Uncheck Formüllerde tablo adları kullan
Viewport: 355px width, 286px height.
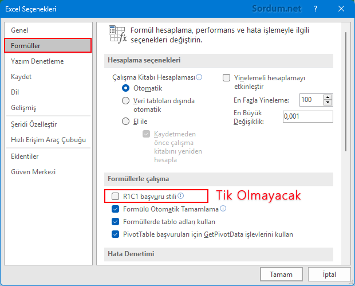(115, 222)
